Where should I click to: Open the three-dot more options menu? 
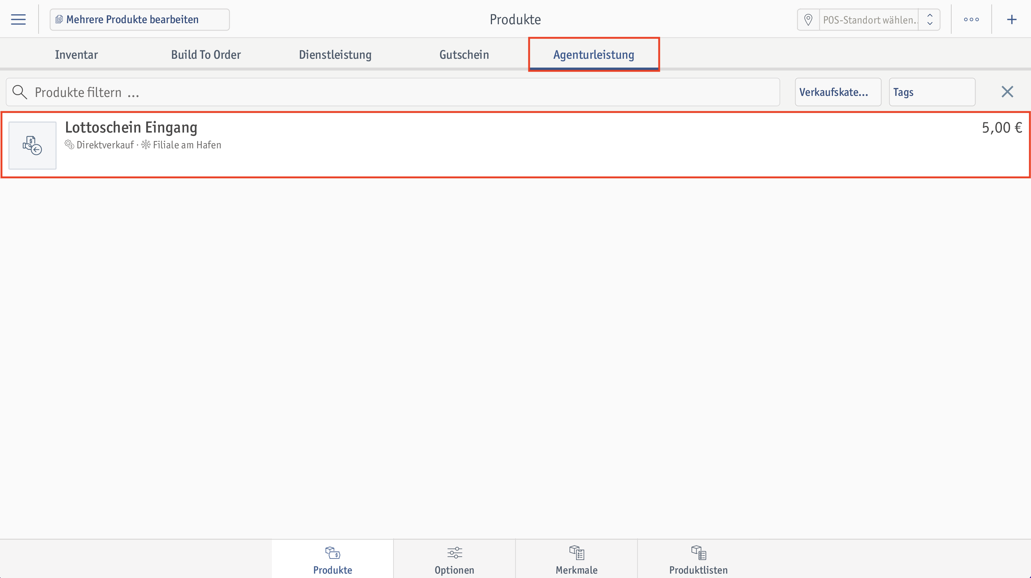coord(971,19)
